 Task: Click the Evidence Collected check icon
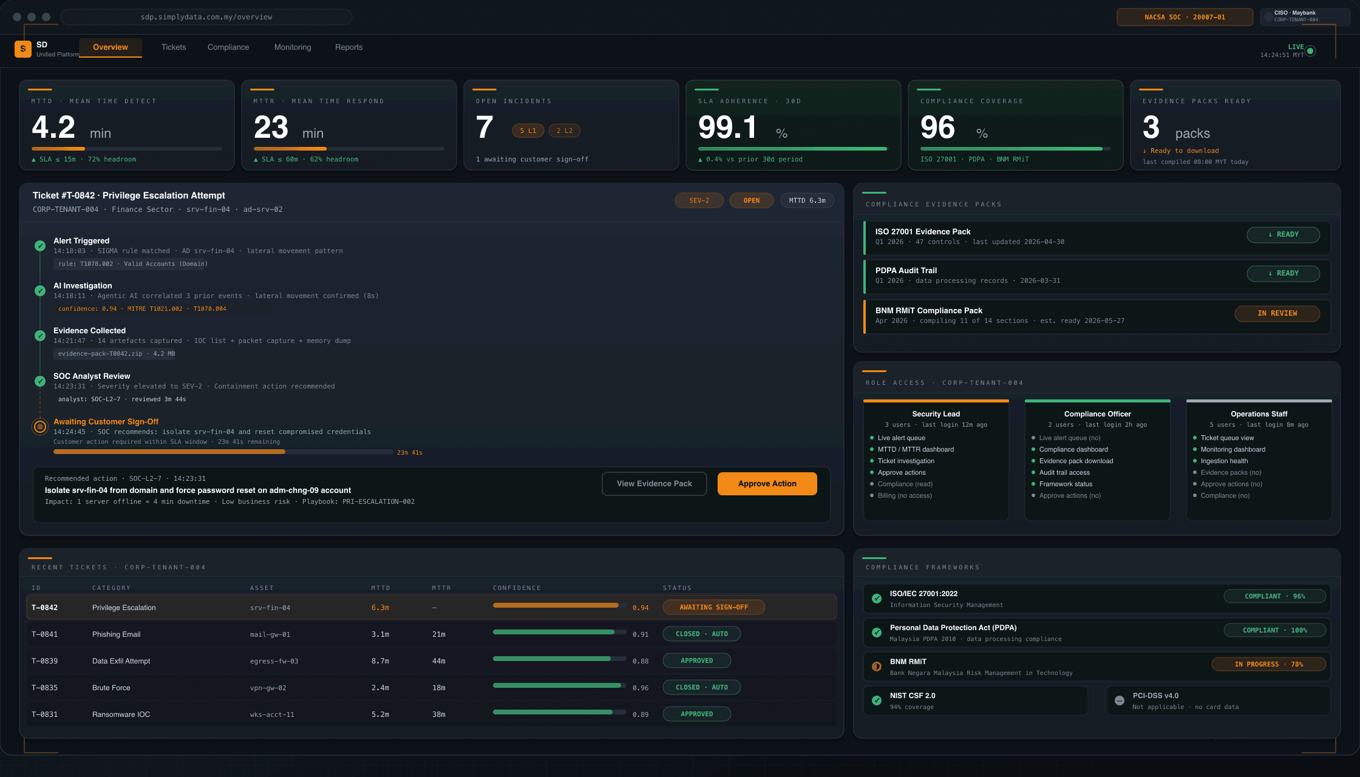[40, 336]
